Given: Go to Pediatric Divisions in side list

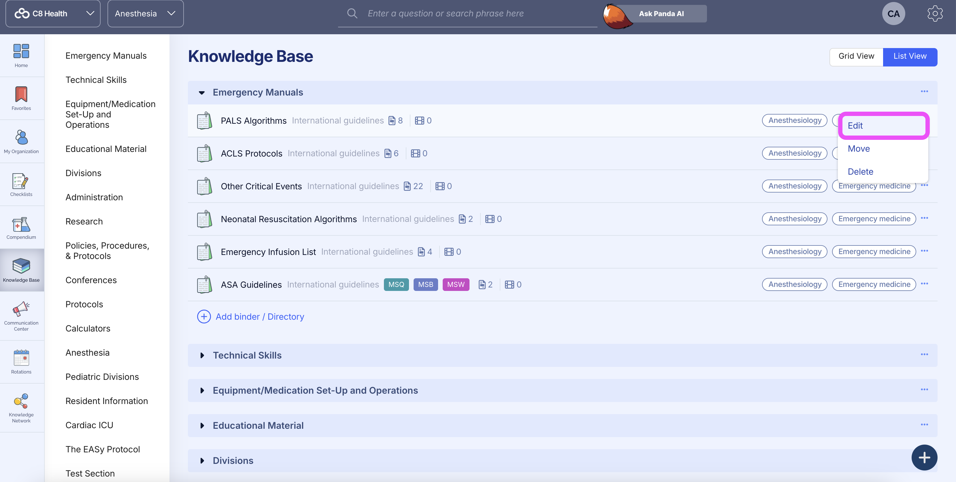Looking at the screenshot, I should point(102,377).
